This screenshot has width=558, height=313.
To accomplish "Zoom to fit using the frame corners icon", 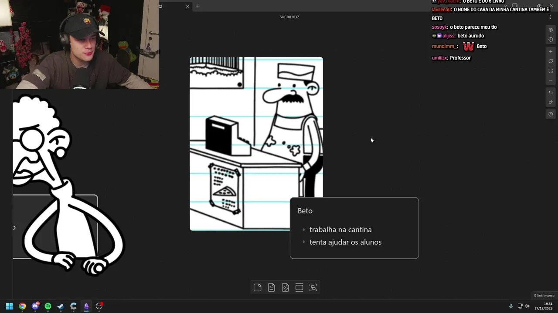I will (551, 71).
